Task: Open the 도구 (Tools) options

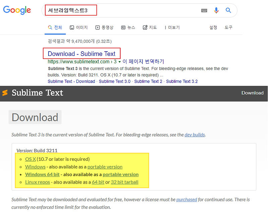Action: click(x=228, y=27)
